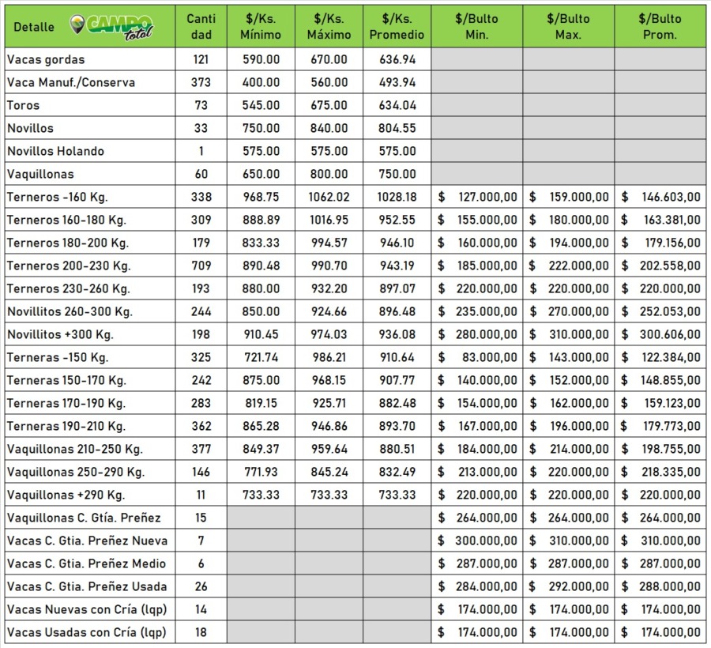
Task: Select the $/Bulto Max. header
Action: pos(568,27)
